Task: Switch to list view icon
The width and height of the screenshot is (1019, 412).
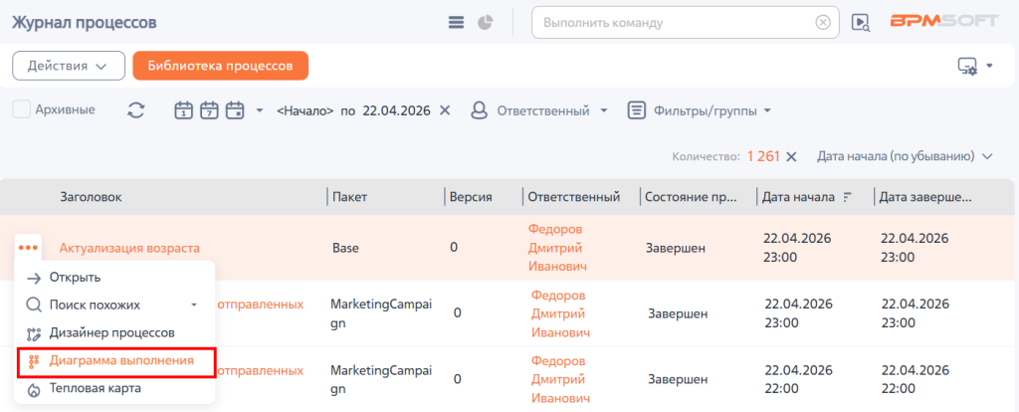Action: pos(456,23)
